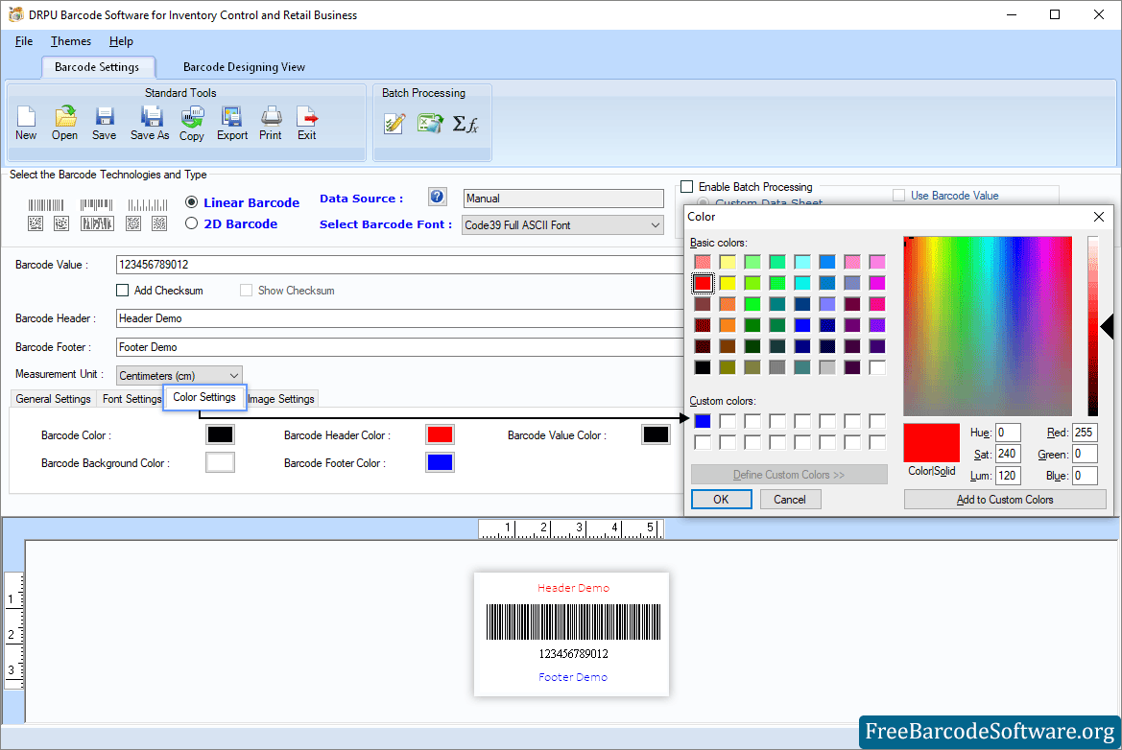Click the Define Custom Colors button
Viewport: 1122px width, 750px height.
(x=789, y=475)
